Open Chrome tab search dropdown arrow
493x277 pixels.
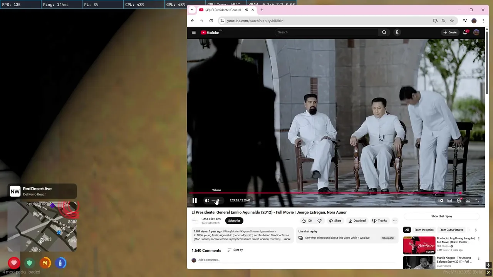(192, 10)
